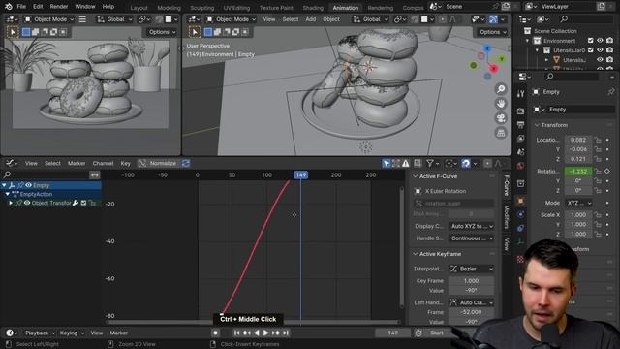Play animation in reverse

[256, 333]
